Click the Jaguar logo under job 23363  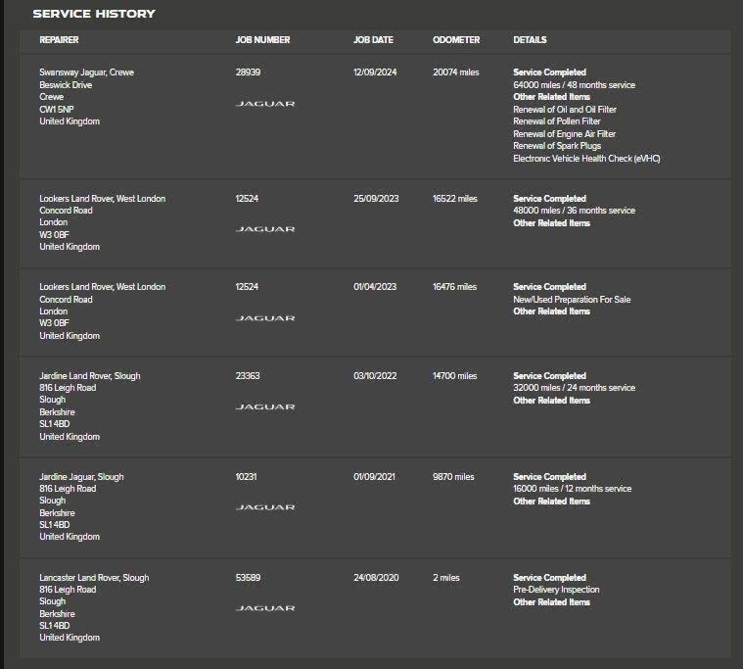[264, 406]
